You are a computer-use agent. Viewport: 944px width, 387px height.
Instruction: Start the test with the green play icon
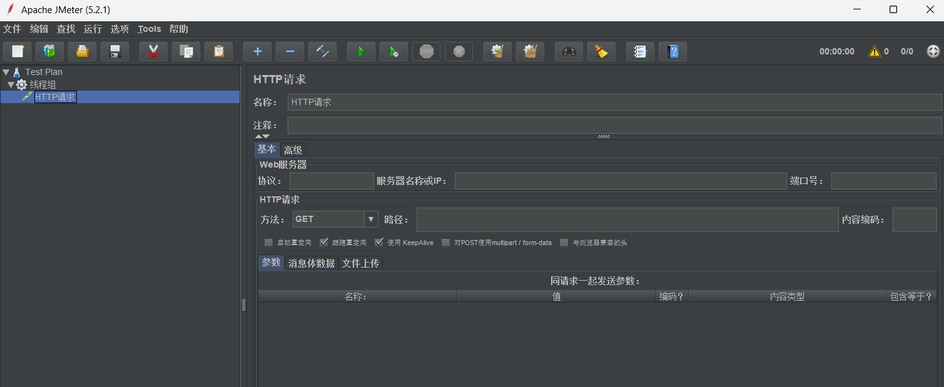coord(361,51)
